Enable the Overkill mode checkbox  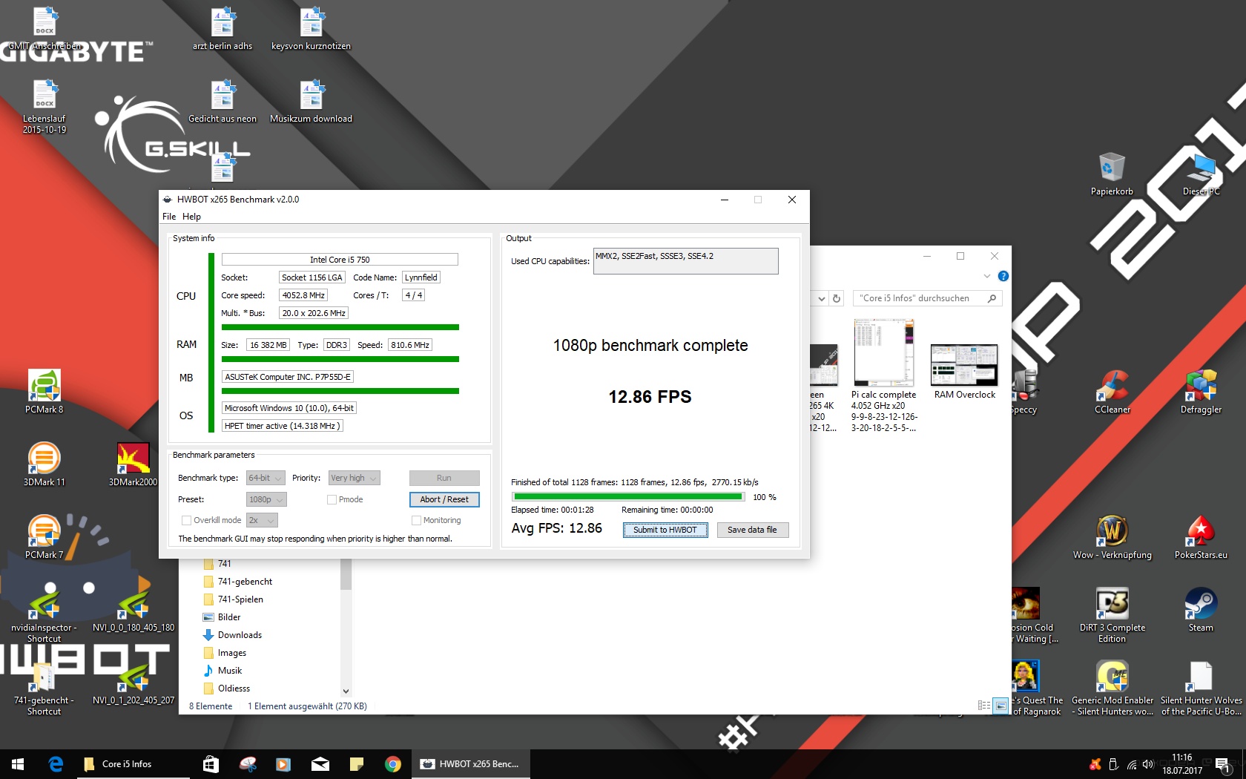(186, 520)
